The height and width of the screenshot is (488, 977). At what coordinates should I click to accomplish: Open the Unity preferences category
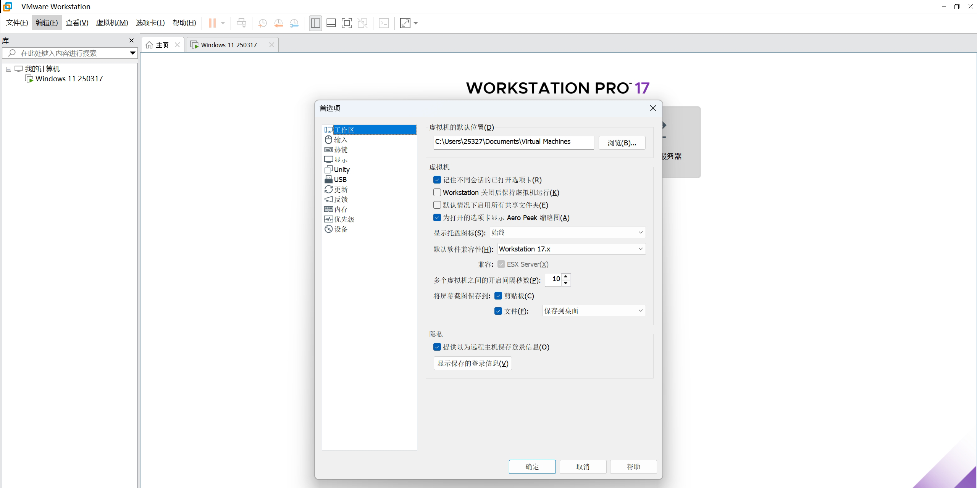coord(341,170)
